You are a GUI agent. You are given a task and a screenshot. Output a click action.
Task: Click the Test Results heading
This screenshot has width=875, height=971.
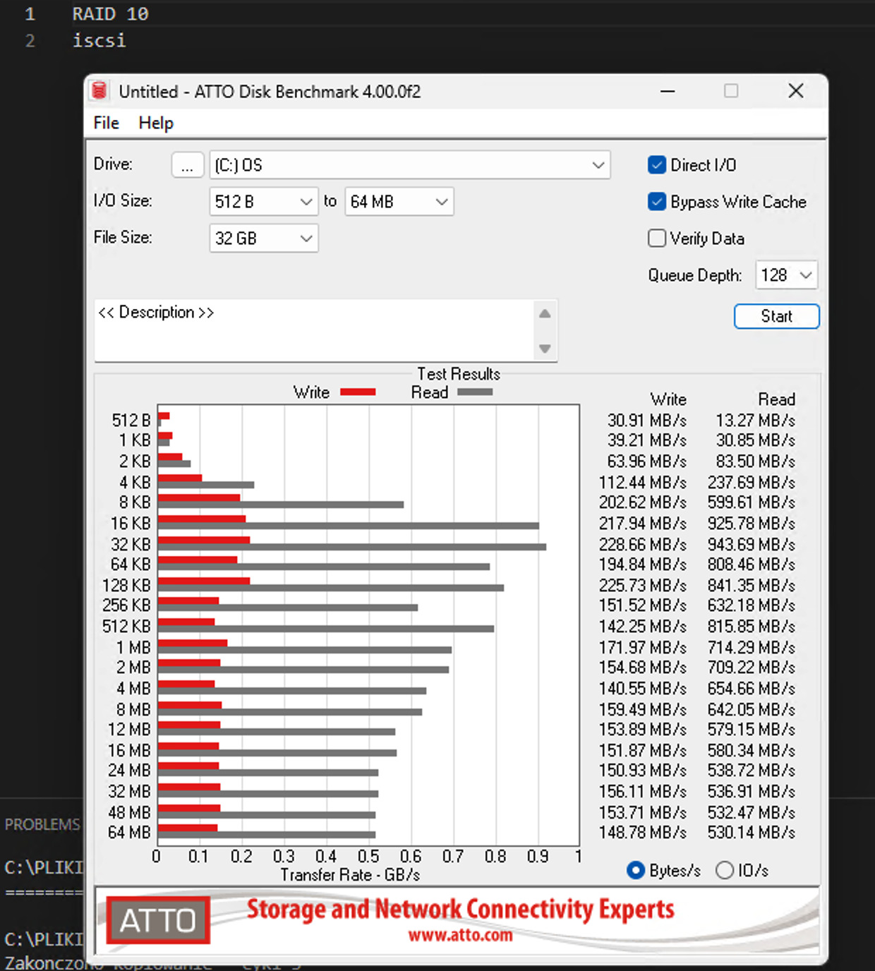click(x=459, y=374)
